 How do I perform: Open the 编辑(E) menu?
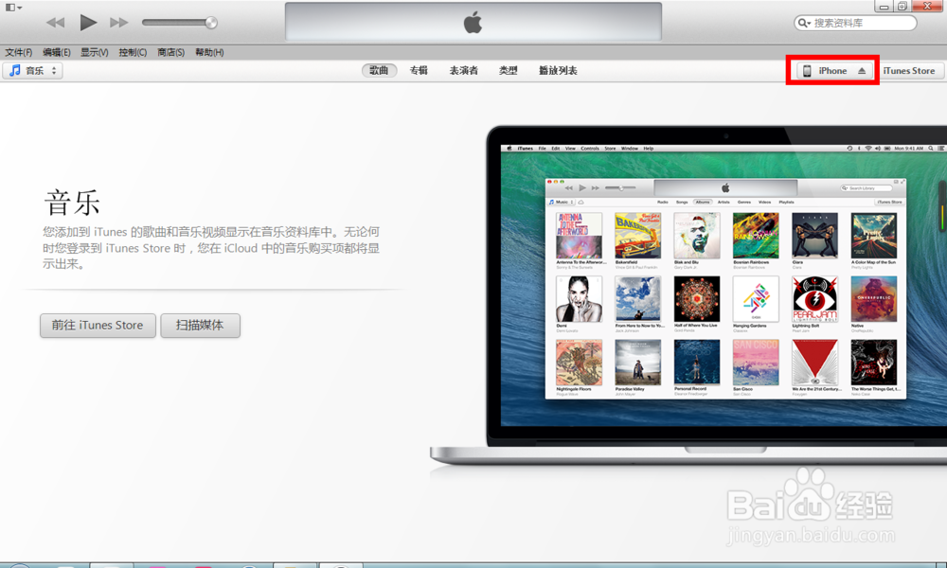(57, 52)
